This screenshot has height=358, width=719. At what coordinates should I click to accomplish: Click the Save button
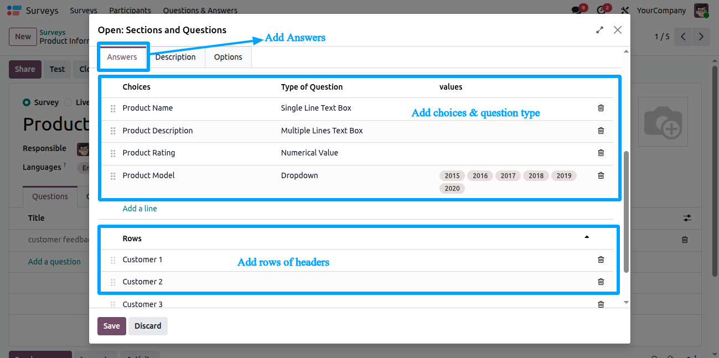click(x=112, y=326)
